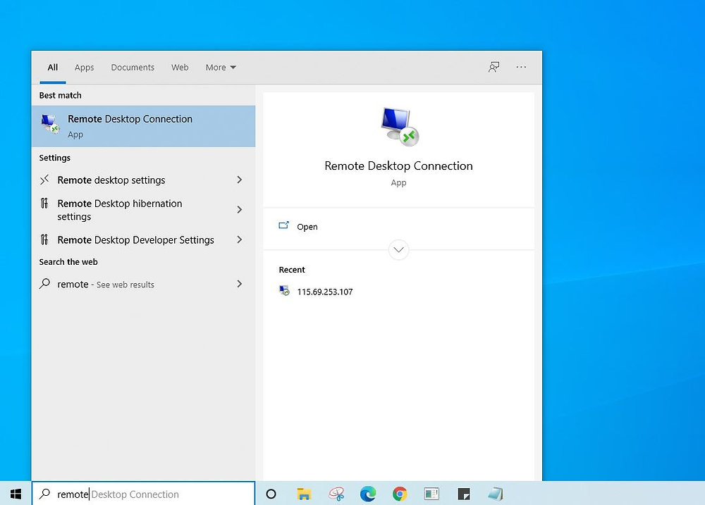The image size is (705, 505).
Task: Switch to the Apps tab
Action: [84, 68]
